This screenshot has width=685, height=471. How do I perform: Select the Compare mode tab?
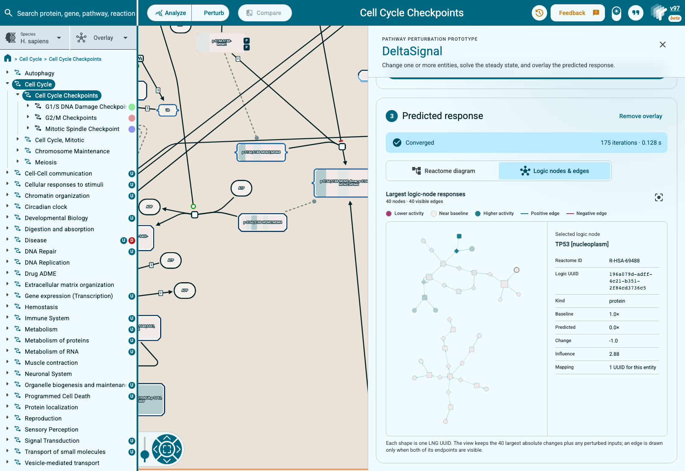point(265,13)
